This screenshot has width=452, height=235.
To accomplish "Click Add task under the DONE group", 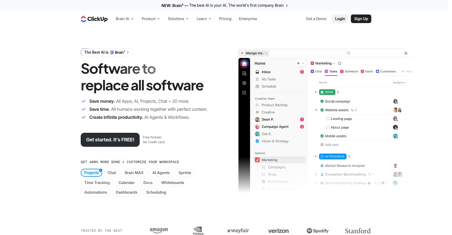I will pos(329,145).
